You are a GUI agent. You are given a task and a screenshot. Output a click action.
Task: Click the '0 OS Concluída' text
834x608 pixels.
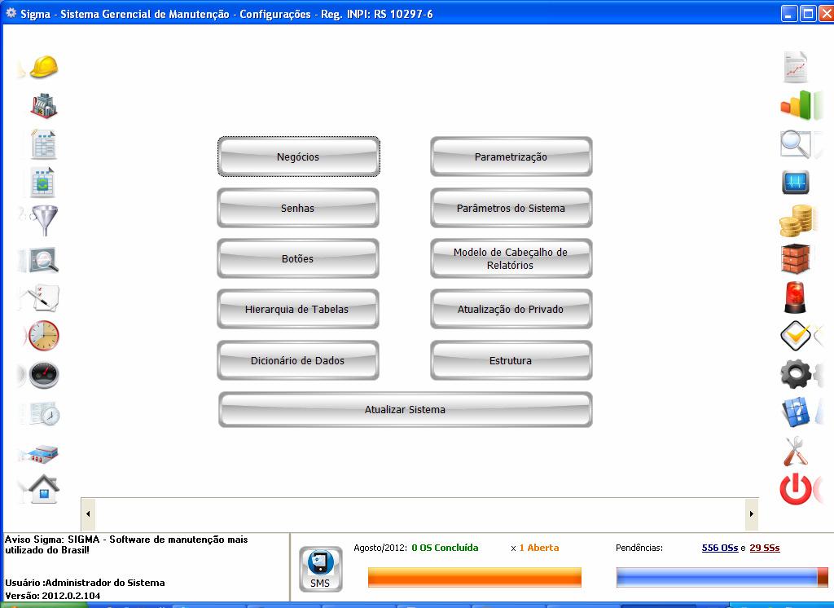coord(445,548)
